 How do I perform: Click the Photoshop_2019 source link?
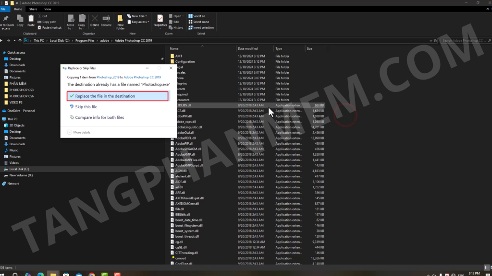[109, 77]
